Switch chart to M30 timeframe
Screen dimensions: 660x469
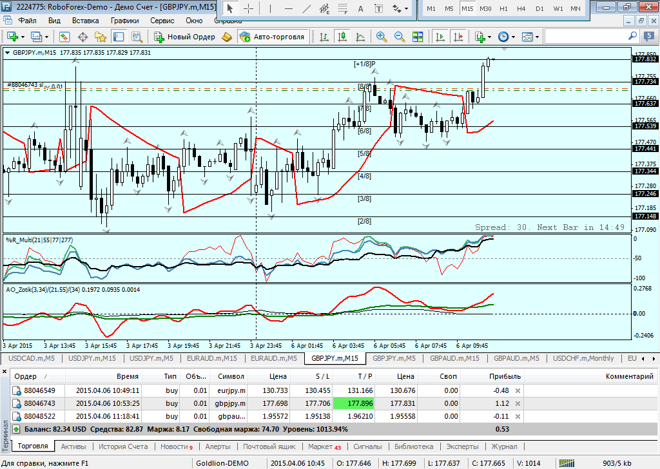485,8
